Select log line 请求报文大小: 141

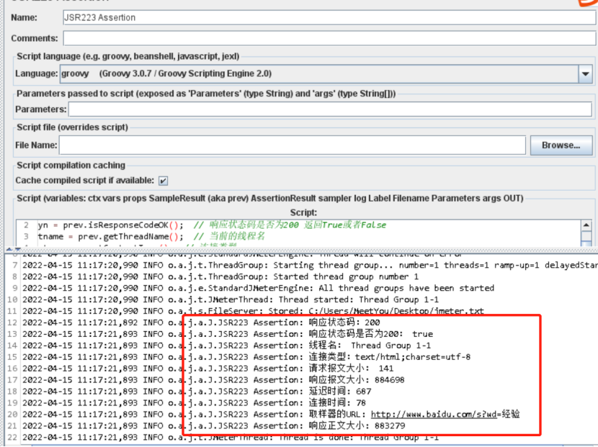tap(207, 368)
